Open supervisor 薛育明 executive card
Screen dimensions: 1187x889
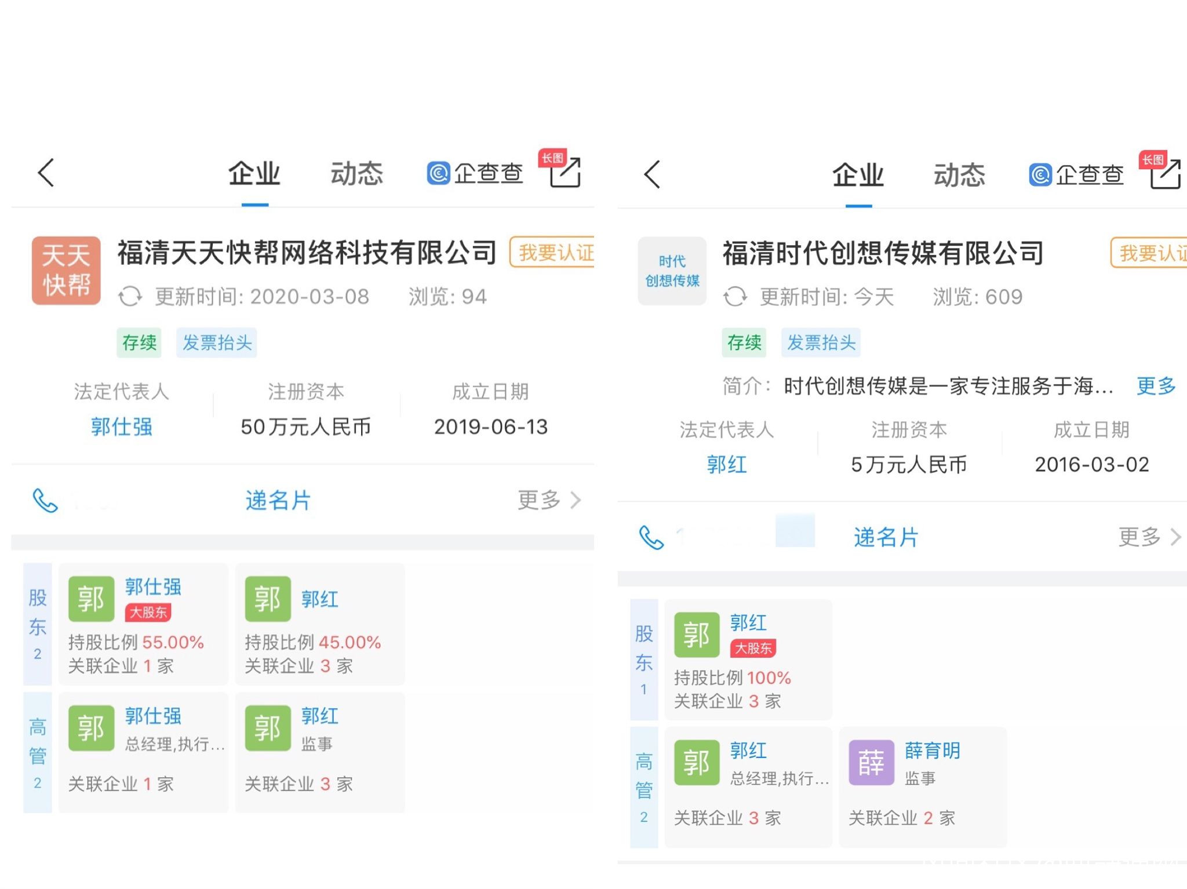(922, 787)
